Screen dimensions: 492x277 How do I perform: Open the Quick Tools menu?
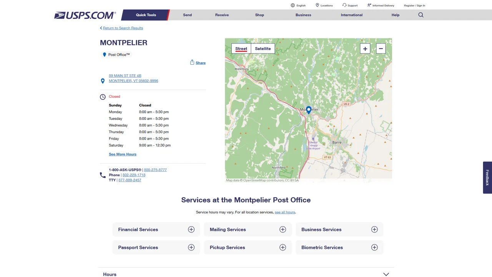(146, 15)
